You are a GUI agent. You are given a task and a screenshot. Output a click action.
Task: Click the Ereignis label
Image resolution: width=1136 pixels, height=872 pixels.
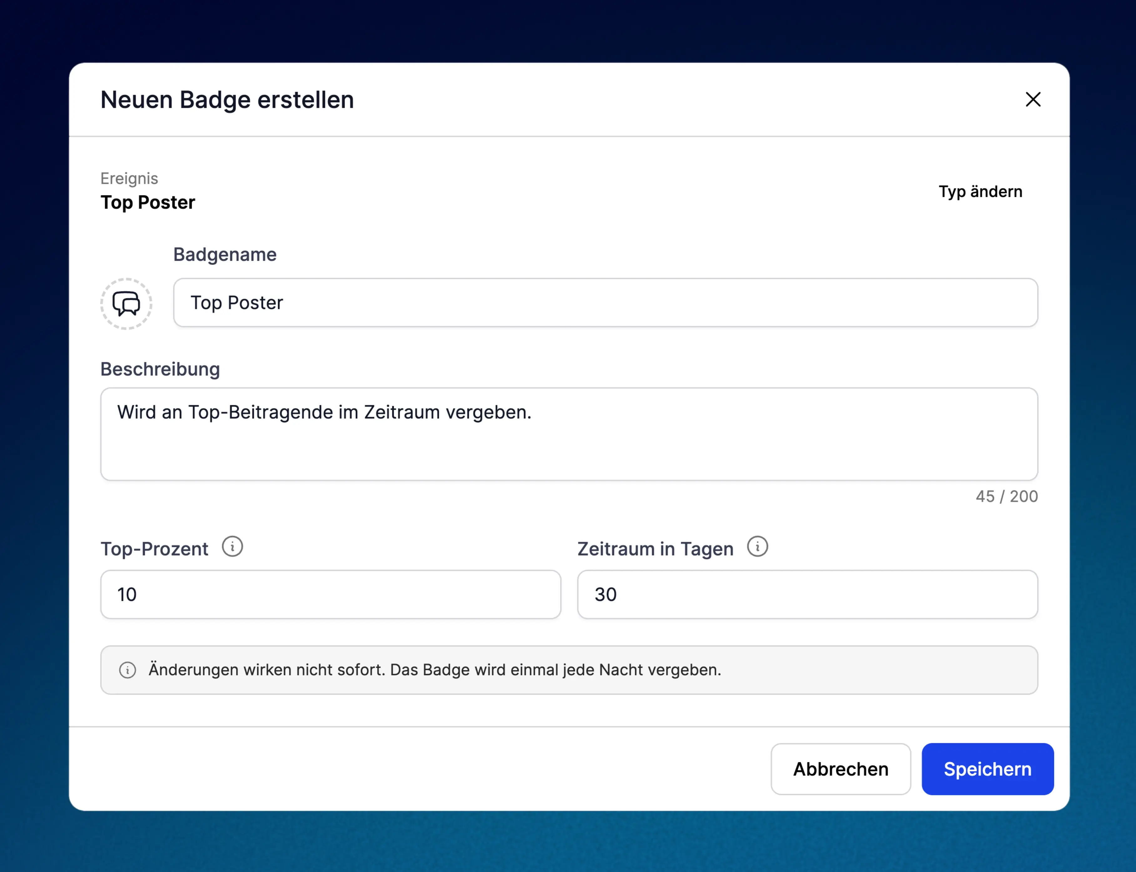click(x=129, y=179)
